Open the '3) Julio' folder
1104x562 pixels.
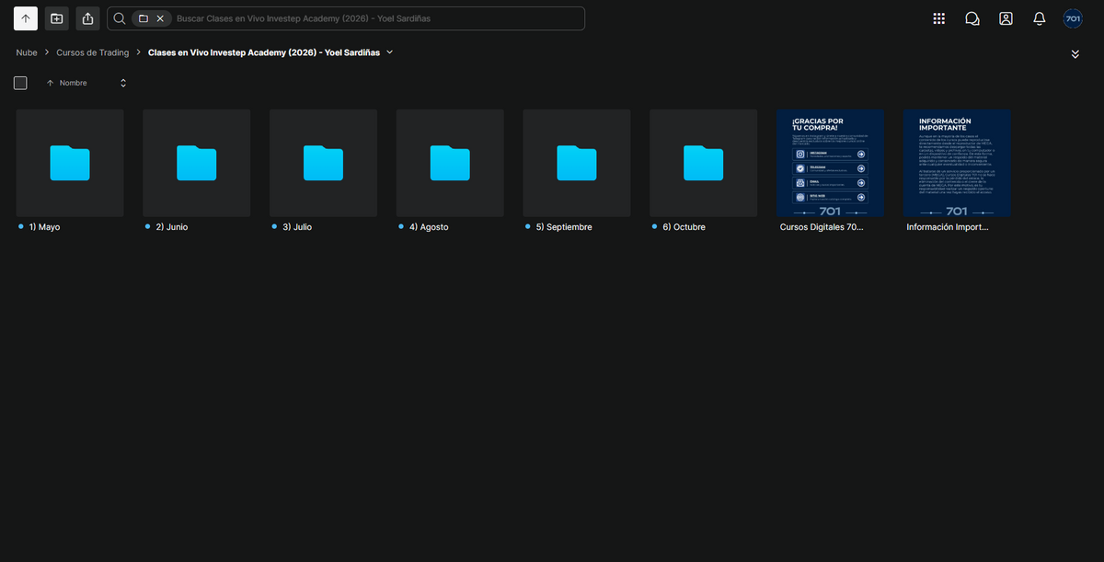click(323, 163)
